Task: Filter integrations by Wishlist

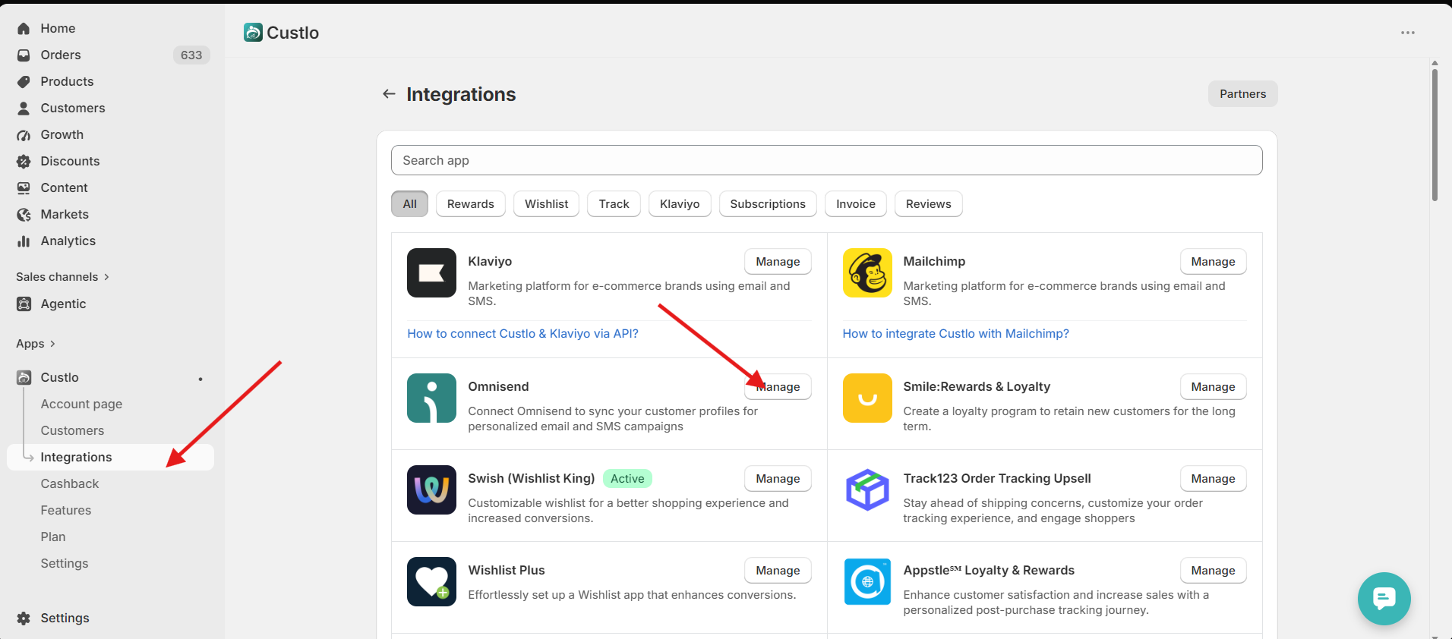Action: tap(547, 203)
